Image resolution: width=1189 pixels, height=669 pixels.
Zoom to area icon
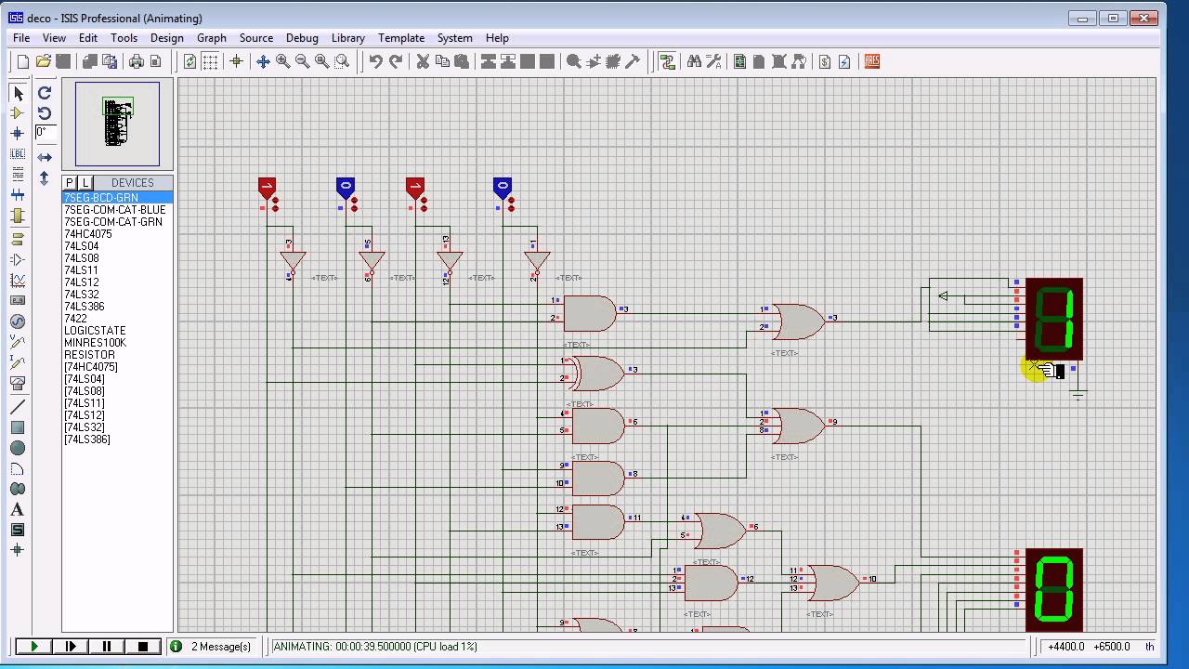342,61
